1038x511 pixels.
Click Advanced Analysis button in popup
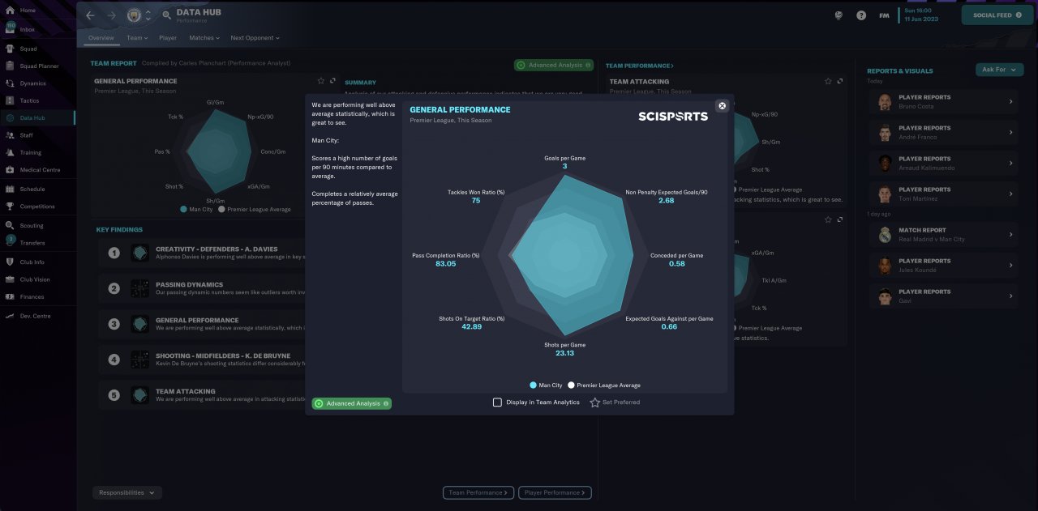(352, 403)
